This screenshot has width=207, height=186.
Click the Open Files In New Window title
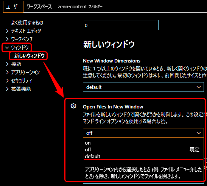pyautogui.click(x=113, y=107)
